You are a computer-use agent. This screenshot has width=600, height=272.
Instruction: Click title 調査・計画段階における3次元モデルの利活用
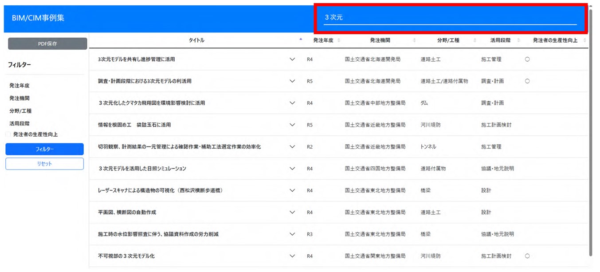145,81
